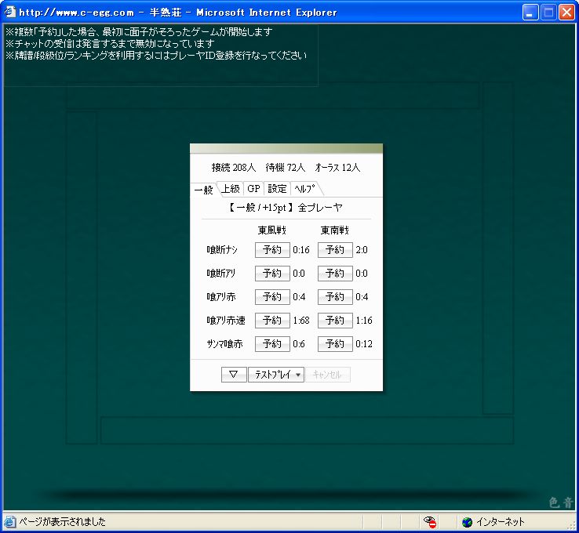Open the GP tab

(x=253, y=189)
